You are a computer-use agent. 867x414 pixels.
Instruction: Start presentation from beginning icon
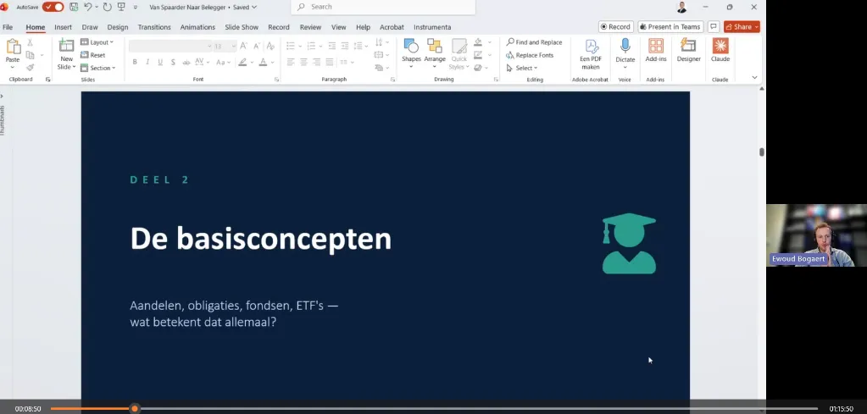pyautogui.click(x=121, y=7)
